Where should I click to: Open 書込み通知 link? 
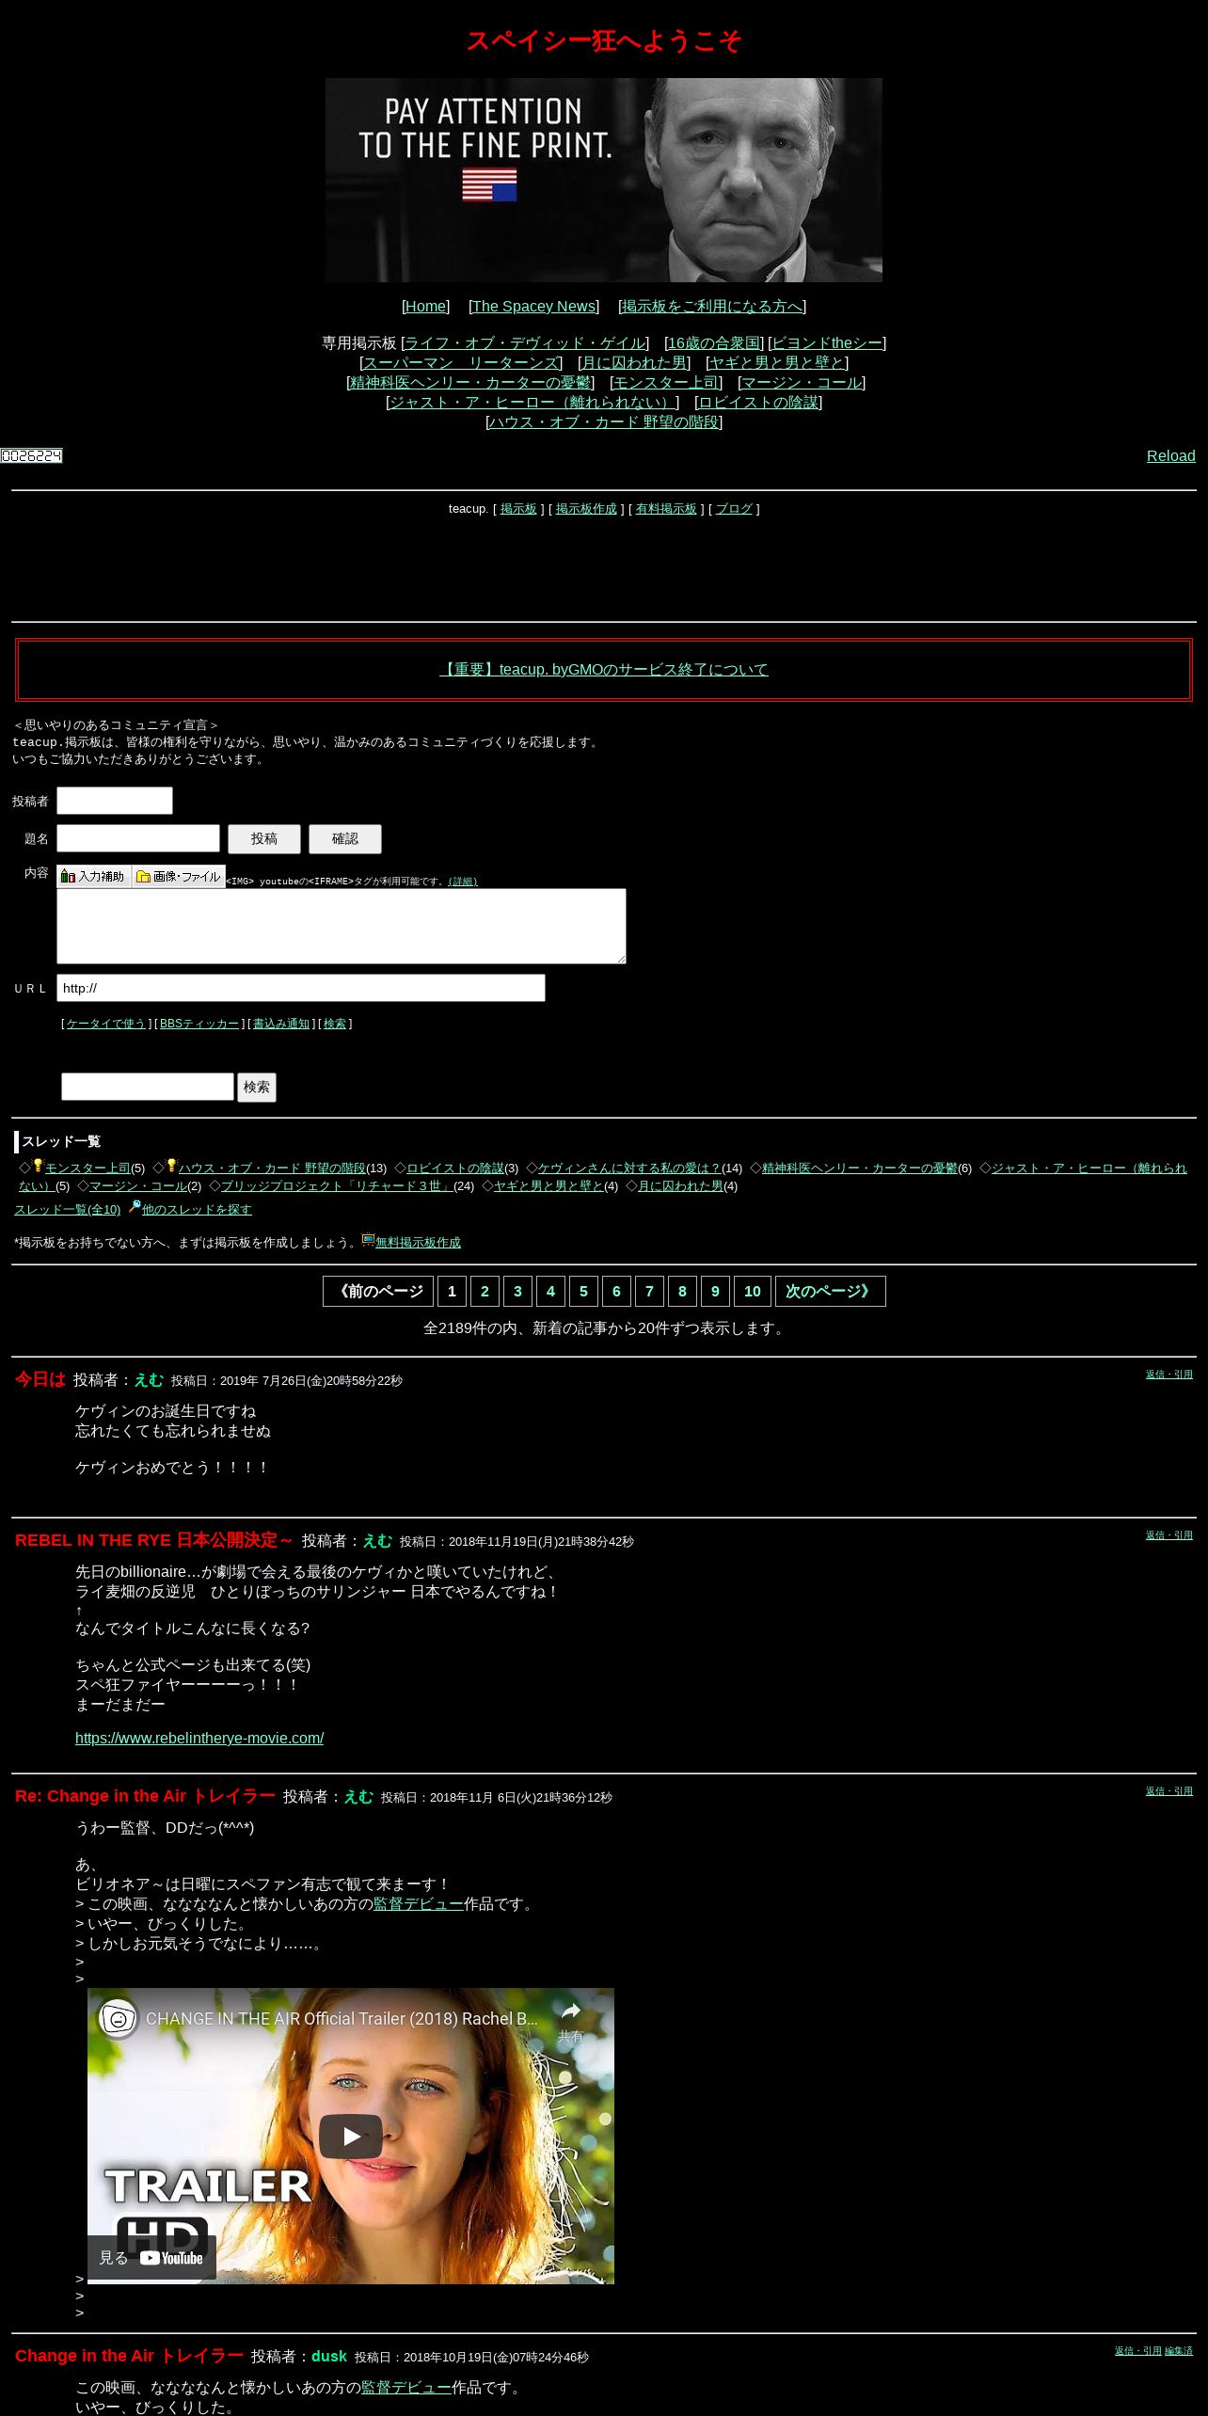[x=281, y=1024]
